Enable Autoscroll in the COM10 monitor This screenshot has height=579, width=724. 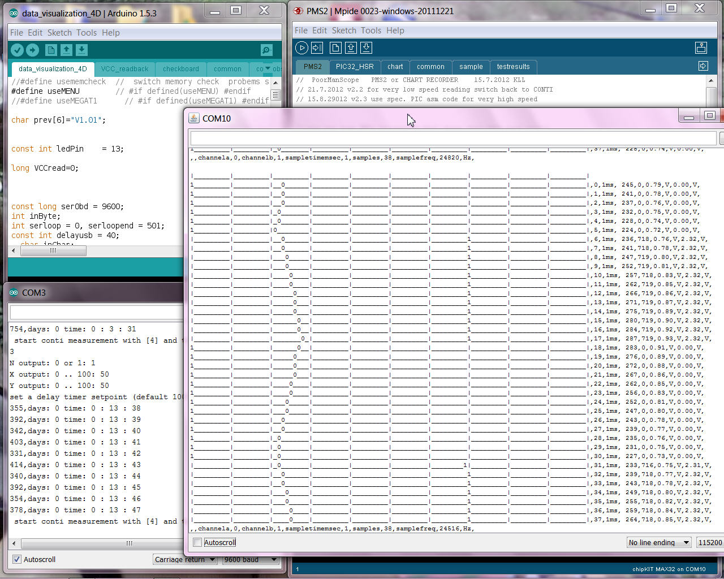point(197,542)
